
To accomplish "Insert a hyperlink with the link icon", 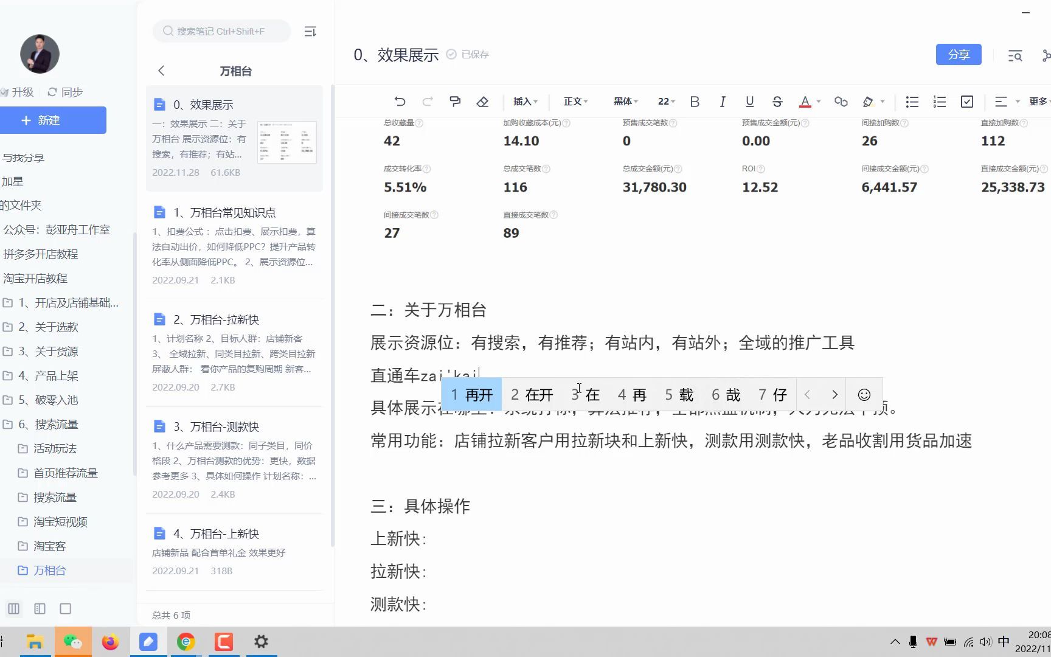I will (x=841, y=102).
